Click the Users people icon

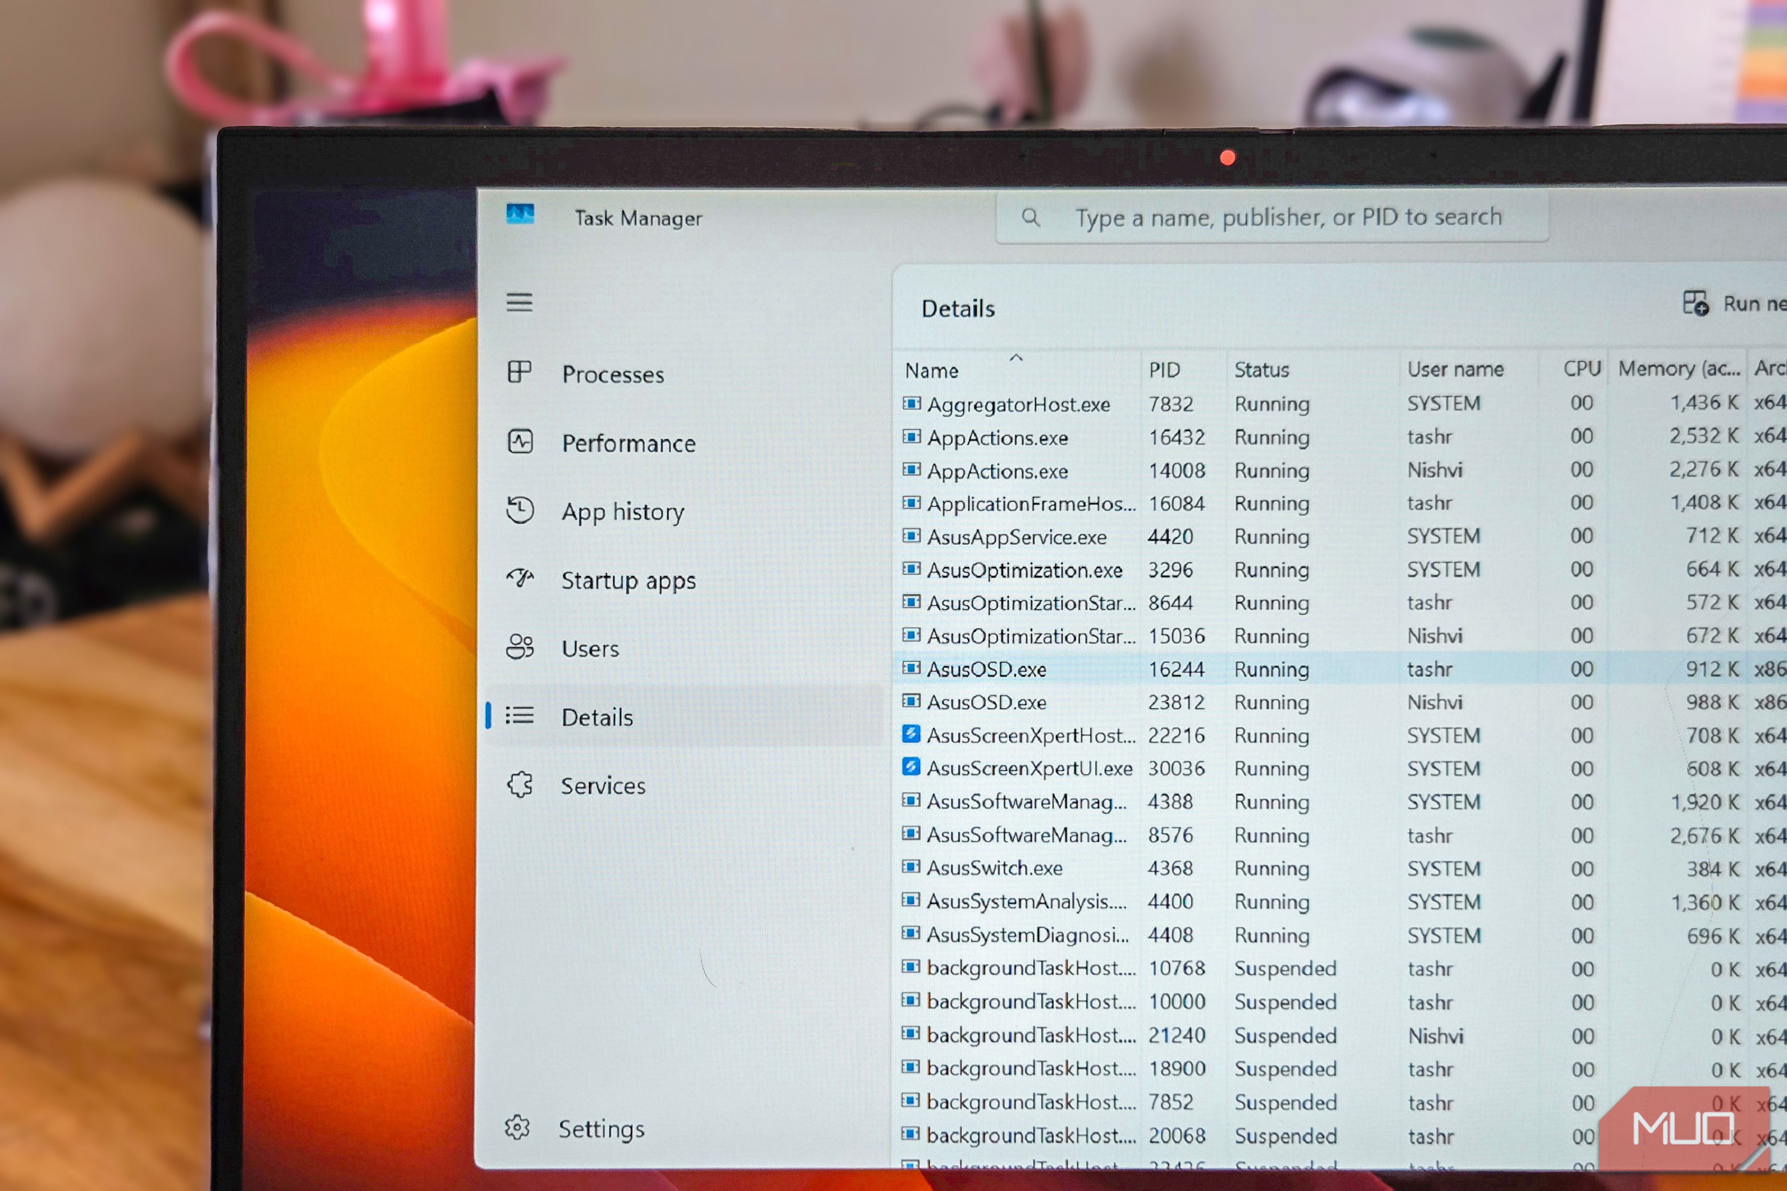pyautogui.click(x=520, y=647)
